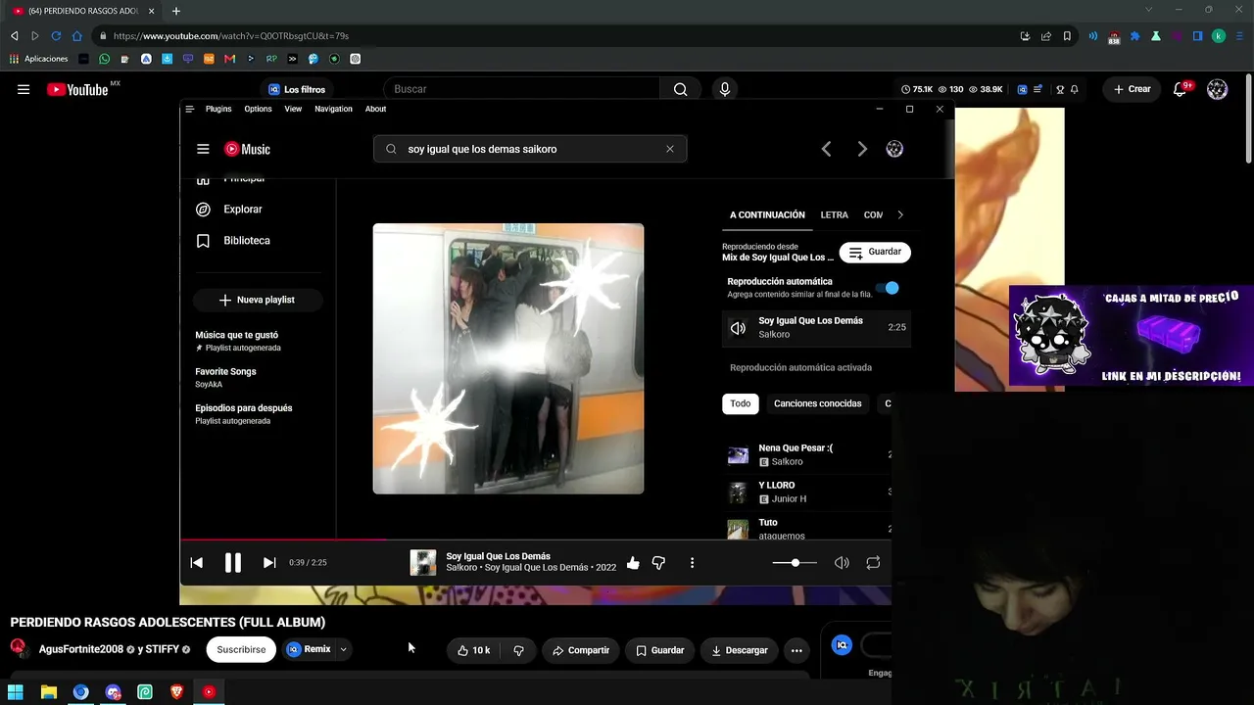Dislike the YouTube video
1254x705 pixels.
click(x=518, y=650)
